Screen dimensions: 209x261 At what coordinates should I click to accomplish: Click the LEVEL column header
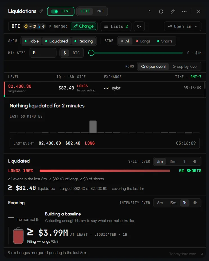click(x=14, y=77)
